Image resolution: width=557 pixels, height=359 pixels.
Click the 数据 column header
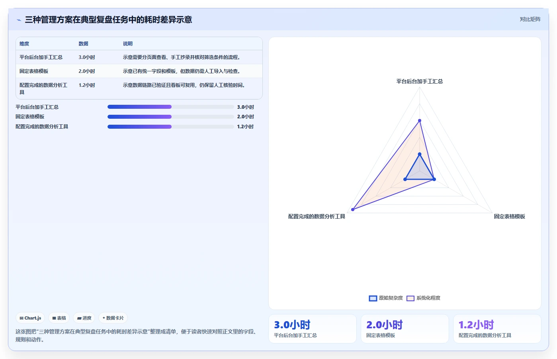click(83, 44)
